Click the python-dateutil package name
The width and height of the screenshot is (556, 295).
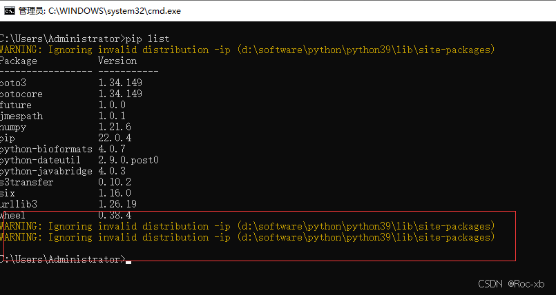click(41, 160)
